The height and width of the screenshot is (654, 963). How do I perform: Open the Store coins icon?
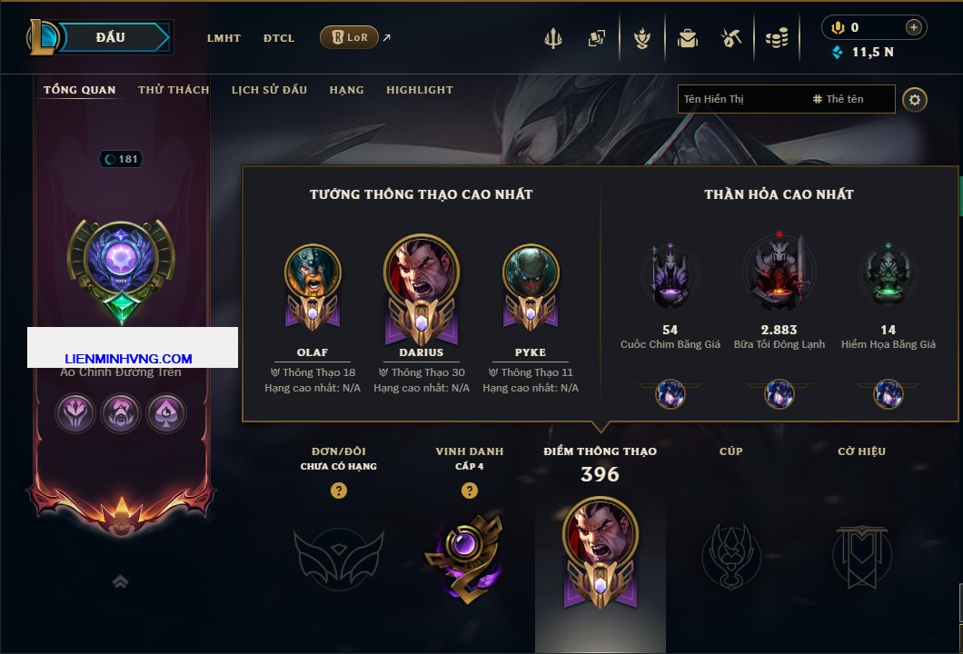tap(777, 39)
